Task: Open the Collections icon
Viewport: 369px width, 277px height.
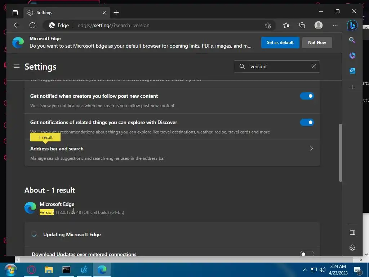Action: [x=302, y=25]
